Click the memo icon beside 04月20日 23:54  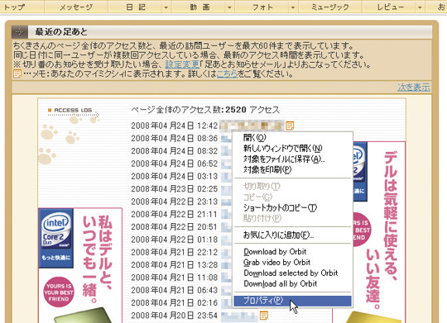(264, 315)
